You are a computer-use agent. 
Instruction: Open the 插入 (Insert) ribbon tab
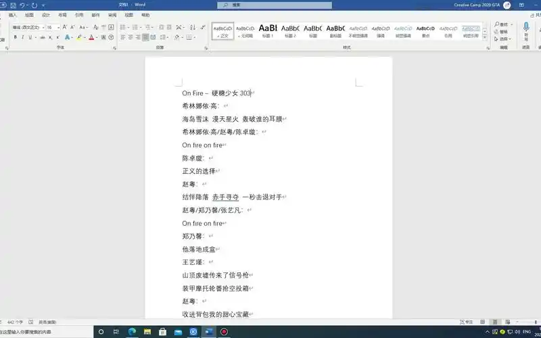pyautogui.click(x=13, y=14)
